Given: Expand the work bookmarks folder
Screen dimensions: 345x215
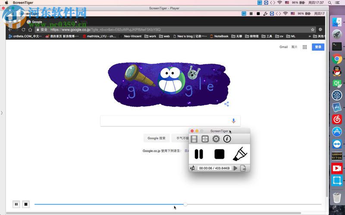Looking at the screenshot, I should (x=150, y=37).
